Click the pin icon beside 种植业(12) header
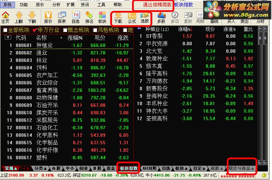Image resolution: width=272 pixels, height=180 pixels. [139, 29]
